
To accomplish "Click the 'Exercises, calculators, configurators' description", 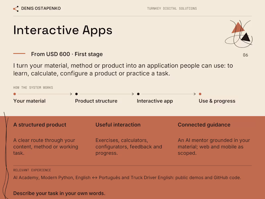I will point(129,147).
